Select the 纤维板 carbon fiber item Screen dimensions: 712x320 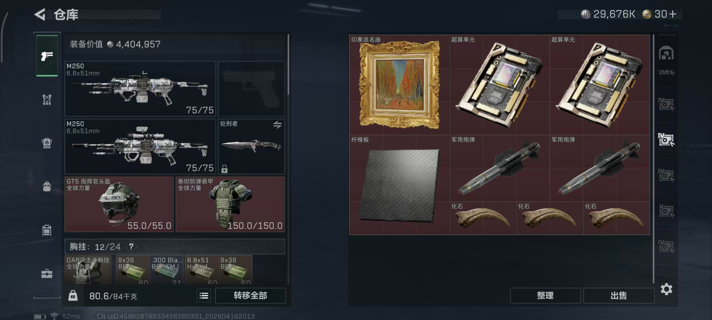(399, 185)
